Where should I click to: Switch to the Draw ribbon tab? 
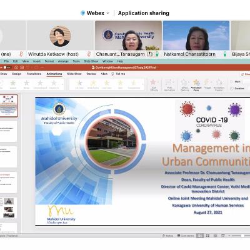(x=4, y=74)
